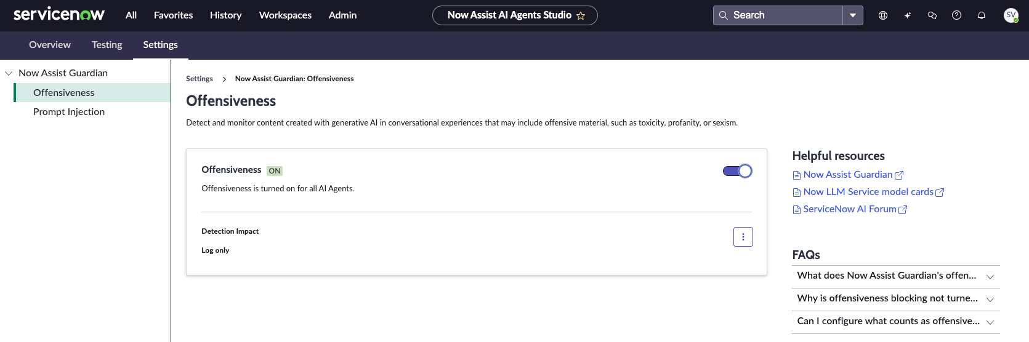Select Offensiveness in the sidebar

pyautogui.click(x=92, y=92)
